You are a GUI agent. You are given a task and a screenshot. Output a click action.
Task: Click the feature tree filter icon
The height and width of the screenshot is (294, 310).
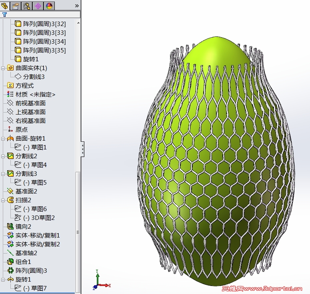[x=4, y=14]
